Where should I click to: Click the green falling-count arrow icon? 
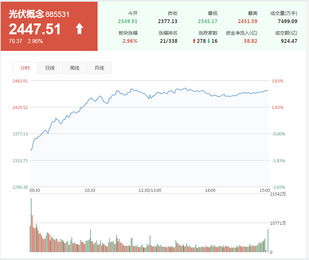pyautogui.click(x=209, y=41)
